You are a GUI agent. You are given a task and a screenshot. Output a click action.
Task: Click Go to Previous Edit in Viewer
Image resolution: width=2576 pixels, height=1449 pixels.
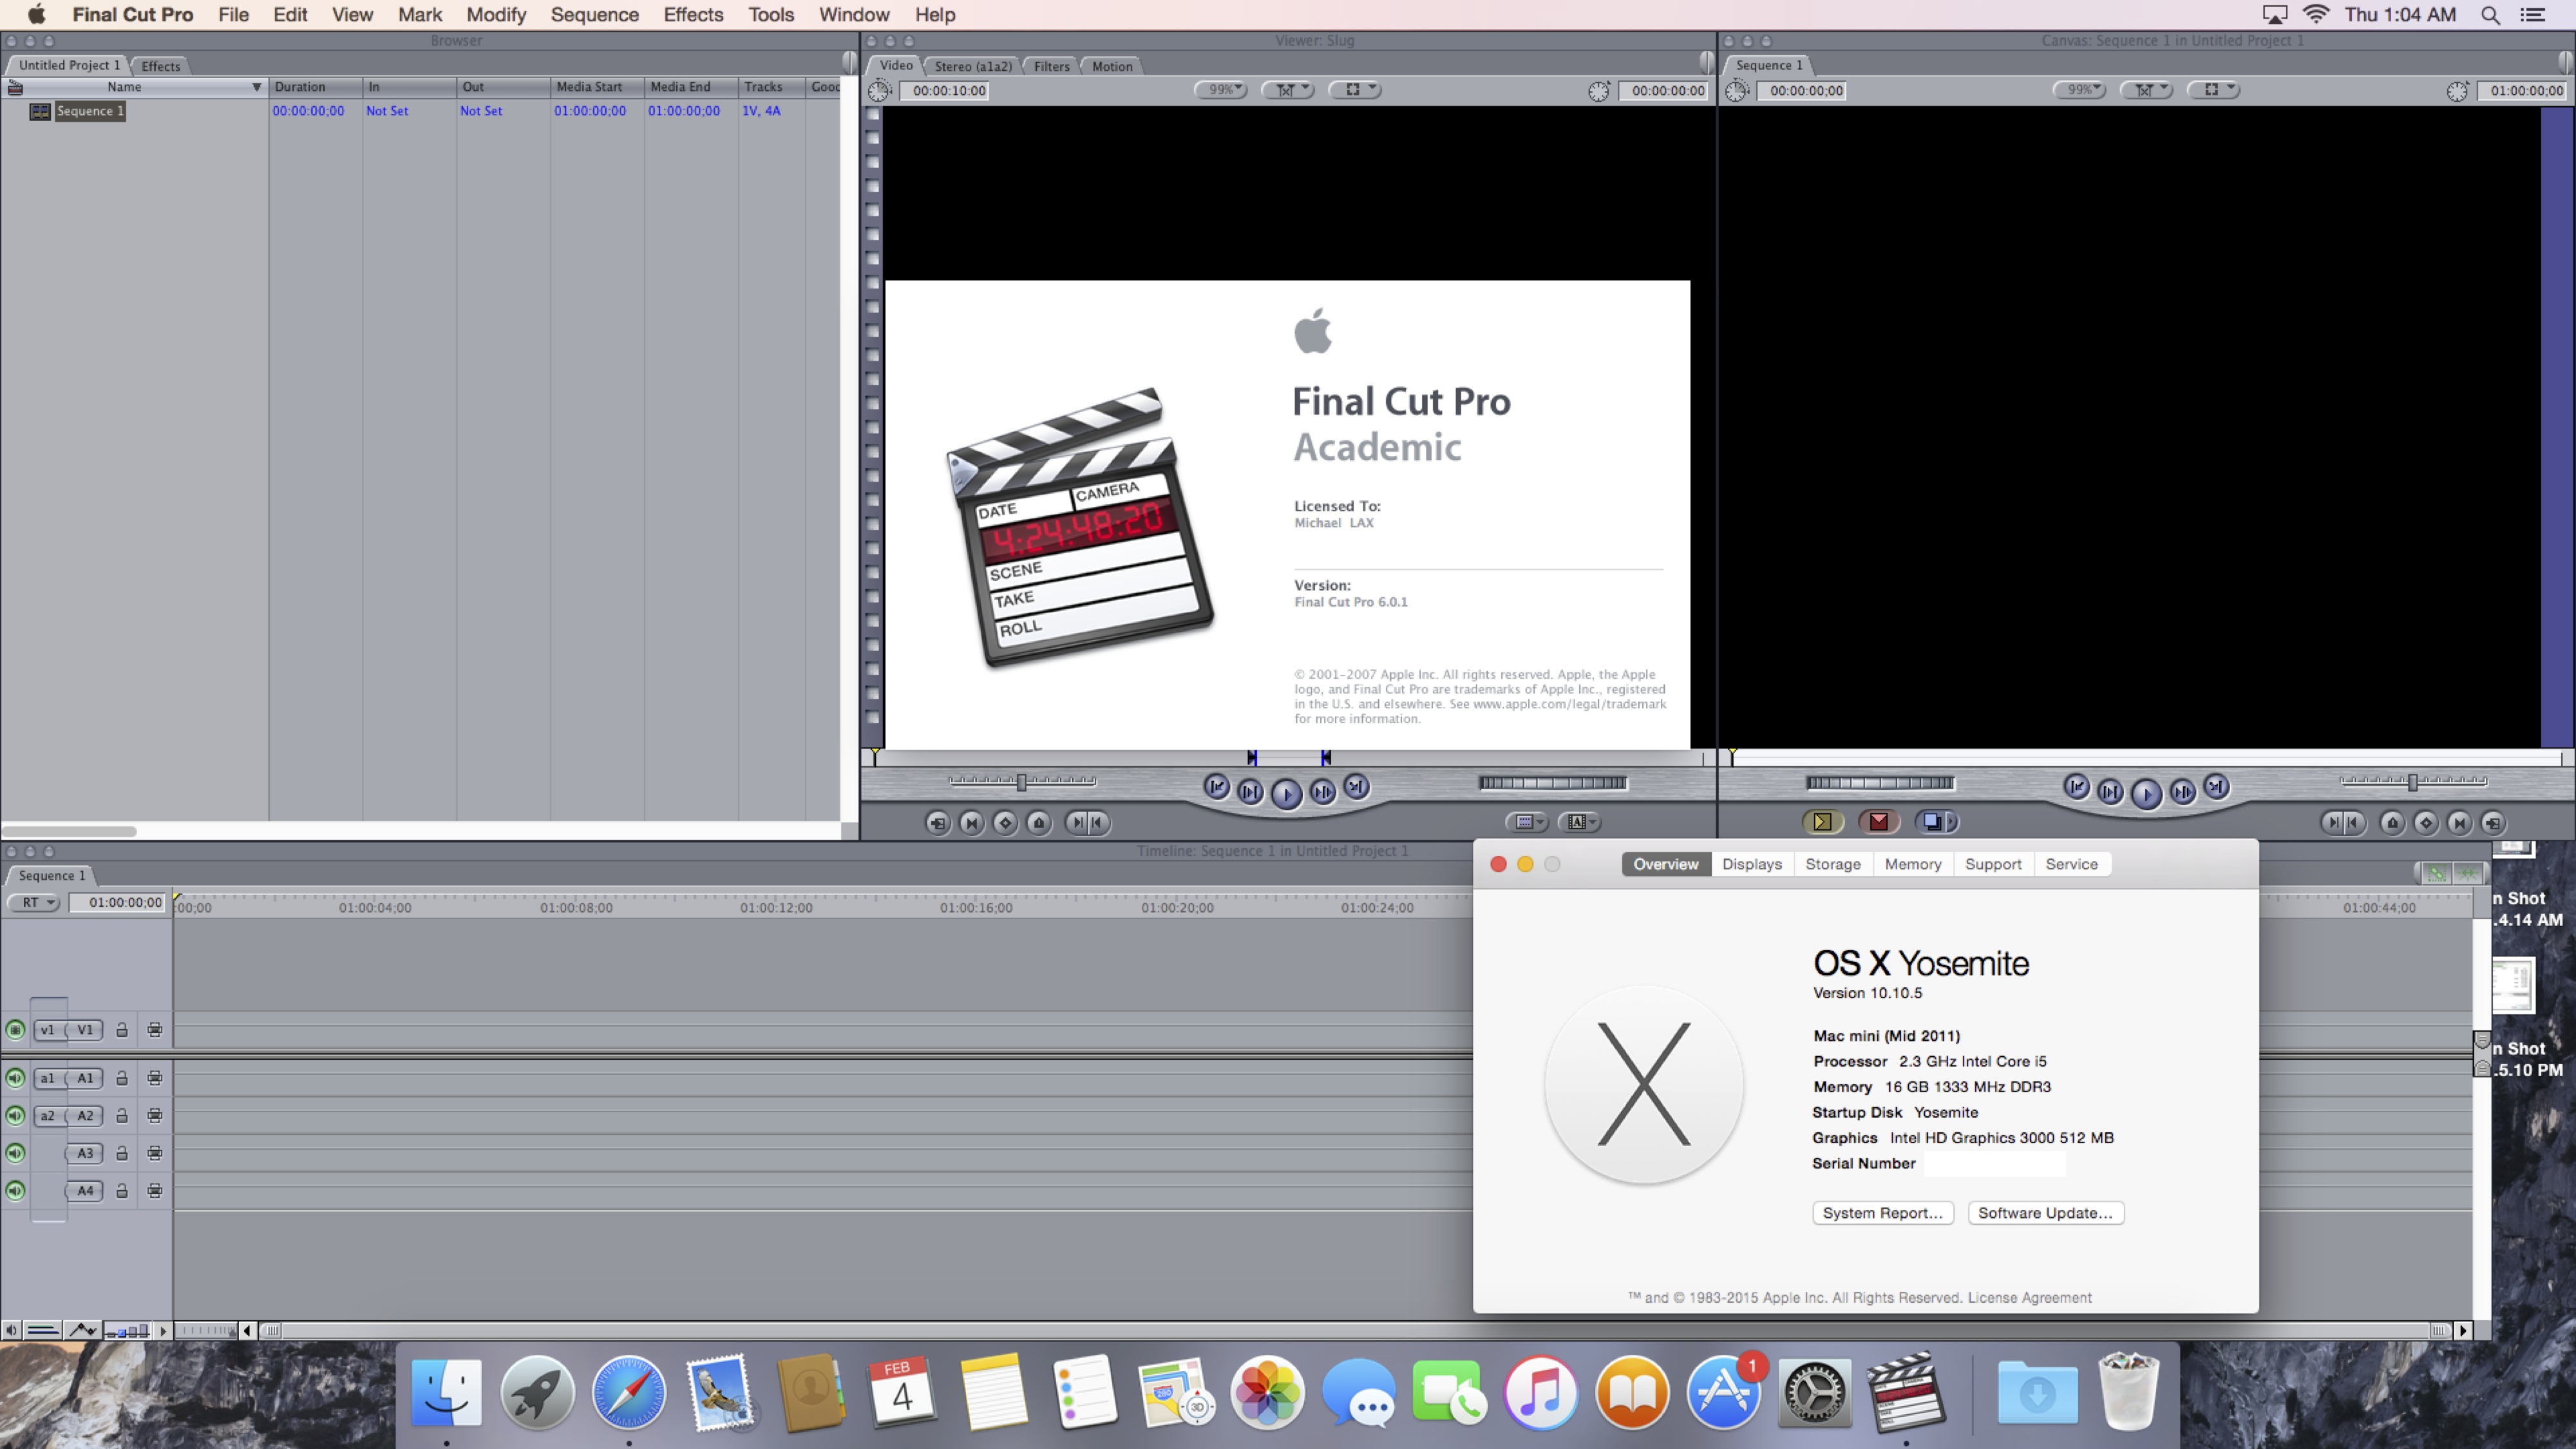pos(1216,787)
